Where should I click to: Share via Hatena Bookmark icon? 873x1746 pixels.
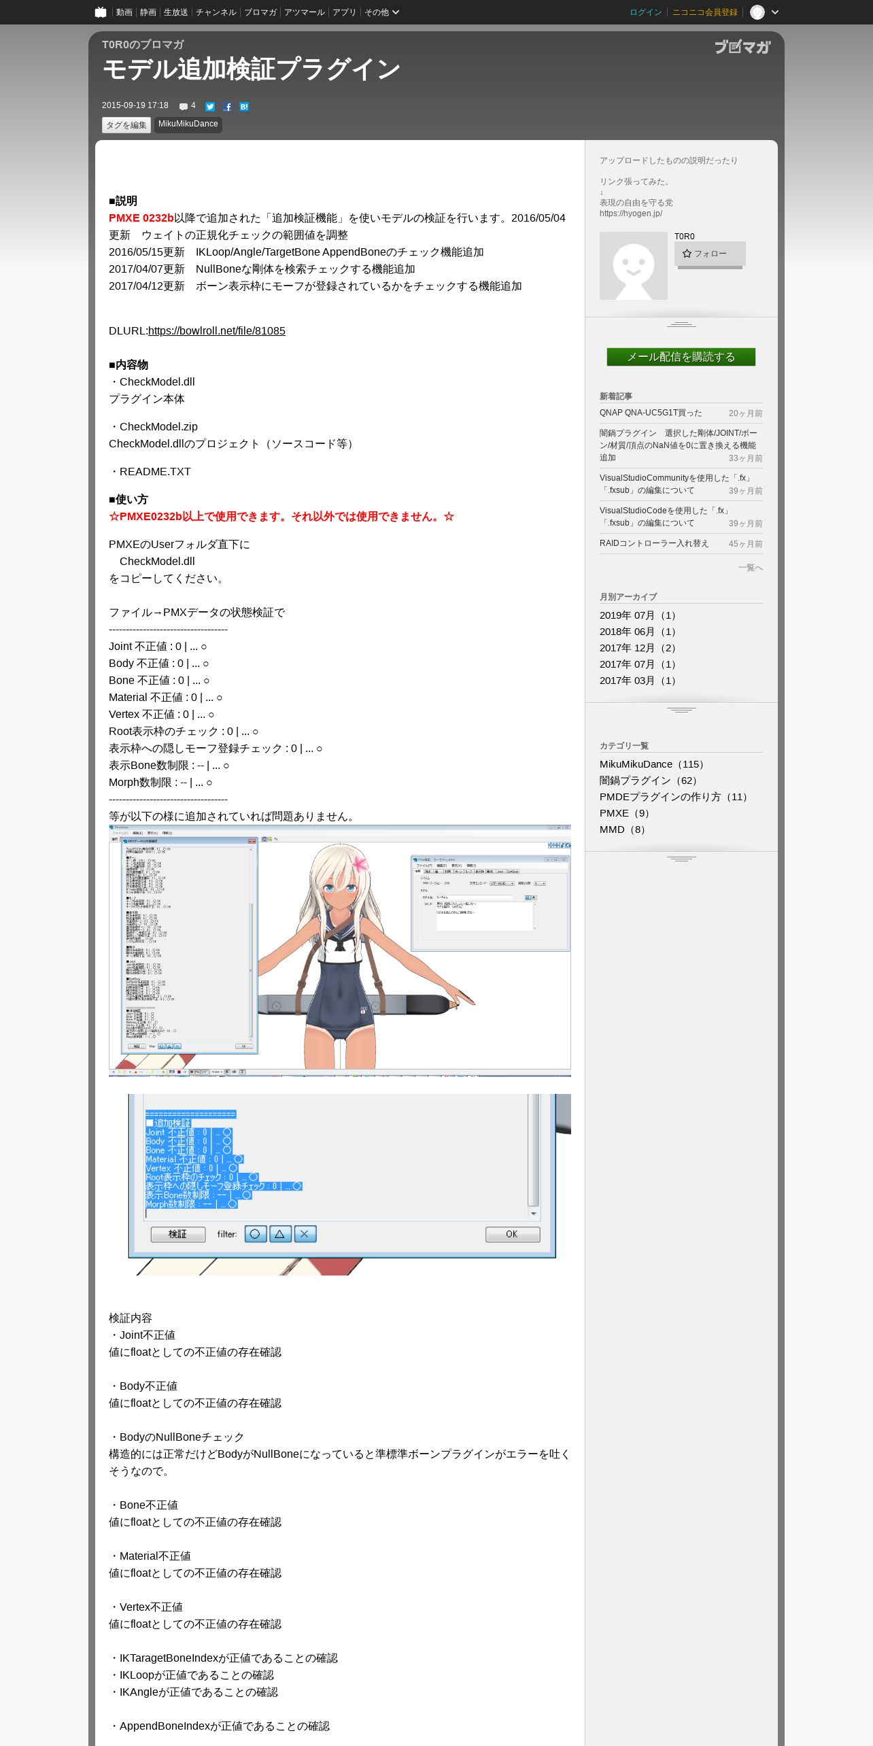pos(244,107)
